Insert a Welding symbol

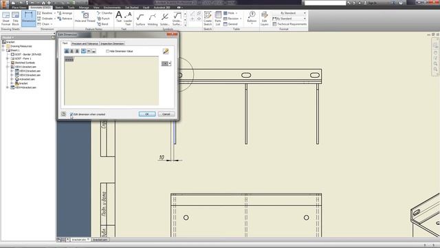153,19
